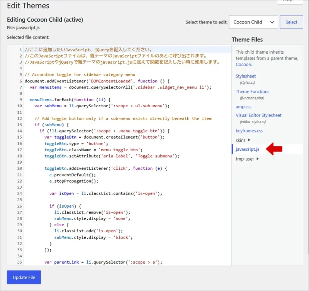Open the Cocoon parent theme link
The width and height of the screenshot is (309, 291).
(x=244, y=64)
